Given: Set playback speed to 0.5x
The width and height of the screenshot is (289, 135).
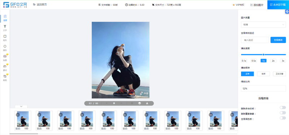Looking at the screenshot, I should tap(254, 60).
